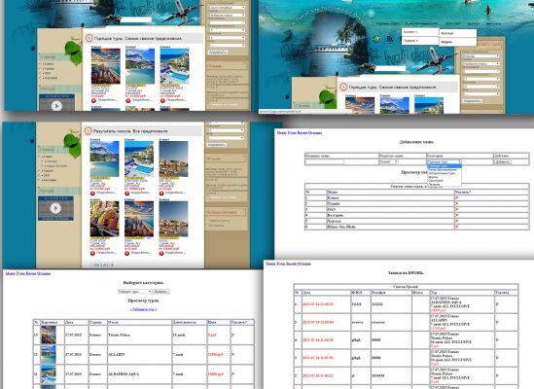Focus the menu name input in add-menu form
The image size is (534, 389).
325,162
